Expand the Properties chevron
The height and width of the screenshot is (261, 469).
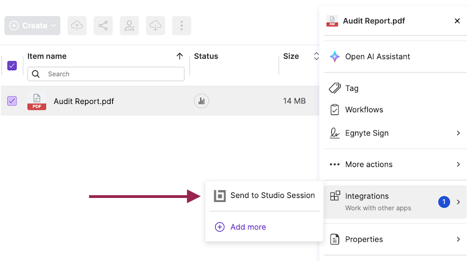458,239
